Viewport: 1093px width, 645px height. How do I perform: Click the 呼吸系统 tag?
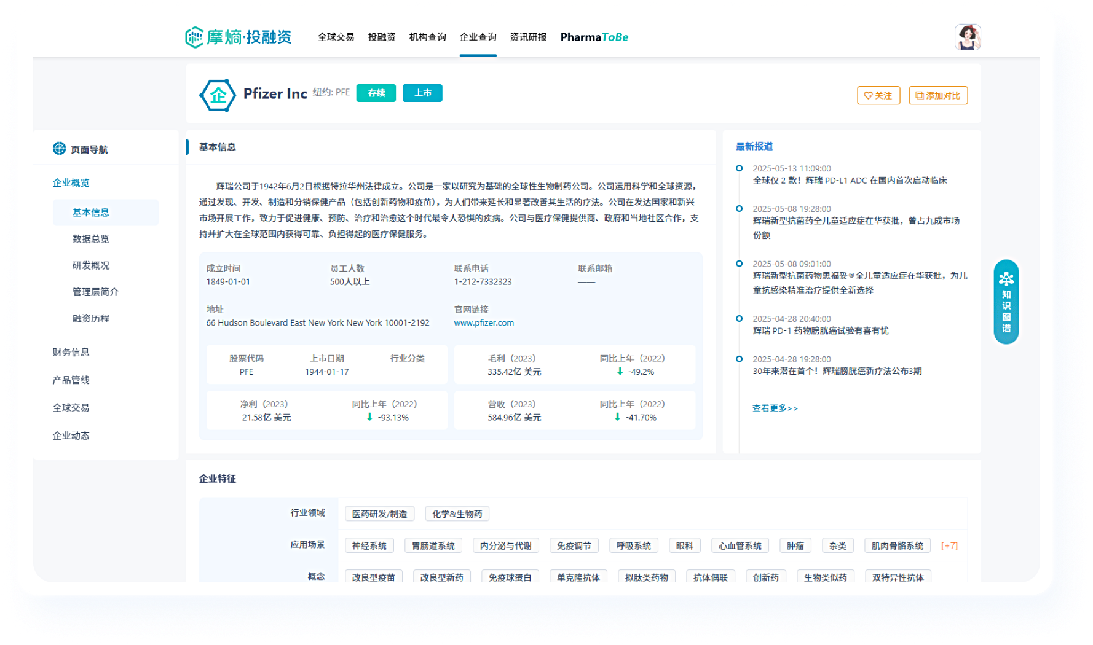click(x=634, y=545)
